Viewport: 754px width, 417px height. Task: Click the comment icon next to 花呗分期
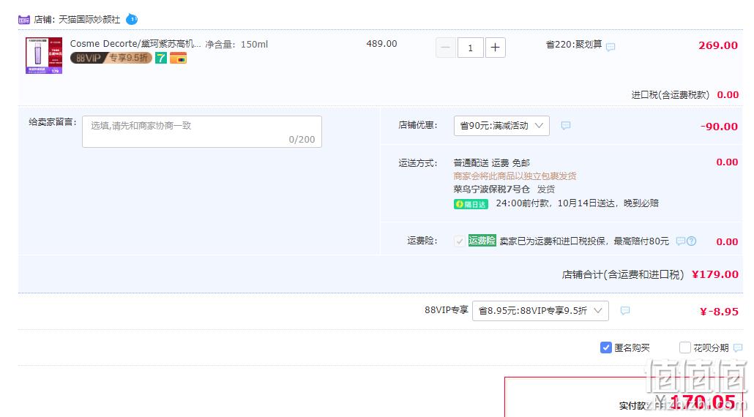(738, 347)
